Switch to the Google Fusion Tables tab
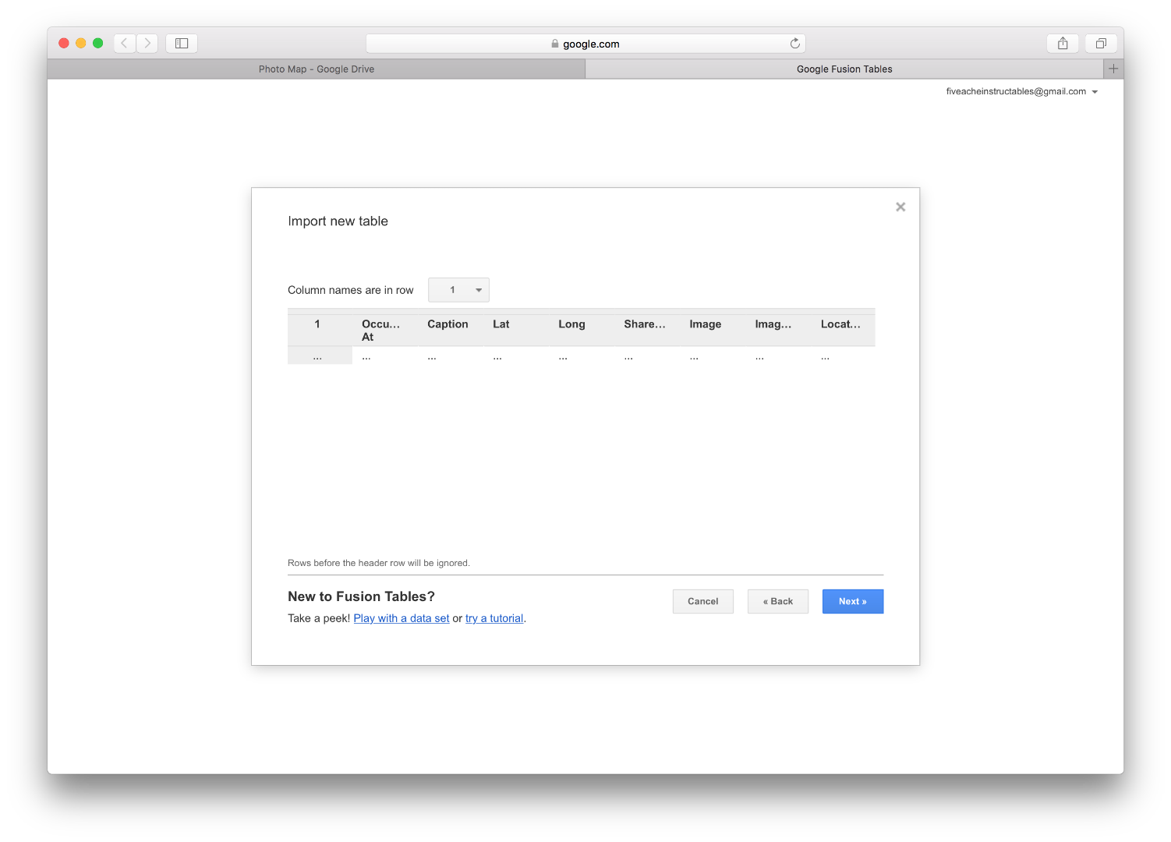The width and height of the screenshot is (1171, 842). (x=844, y=69)
